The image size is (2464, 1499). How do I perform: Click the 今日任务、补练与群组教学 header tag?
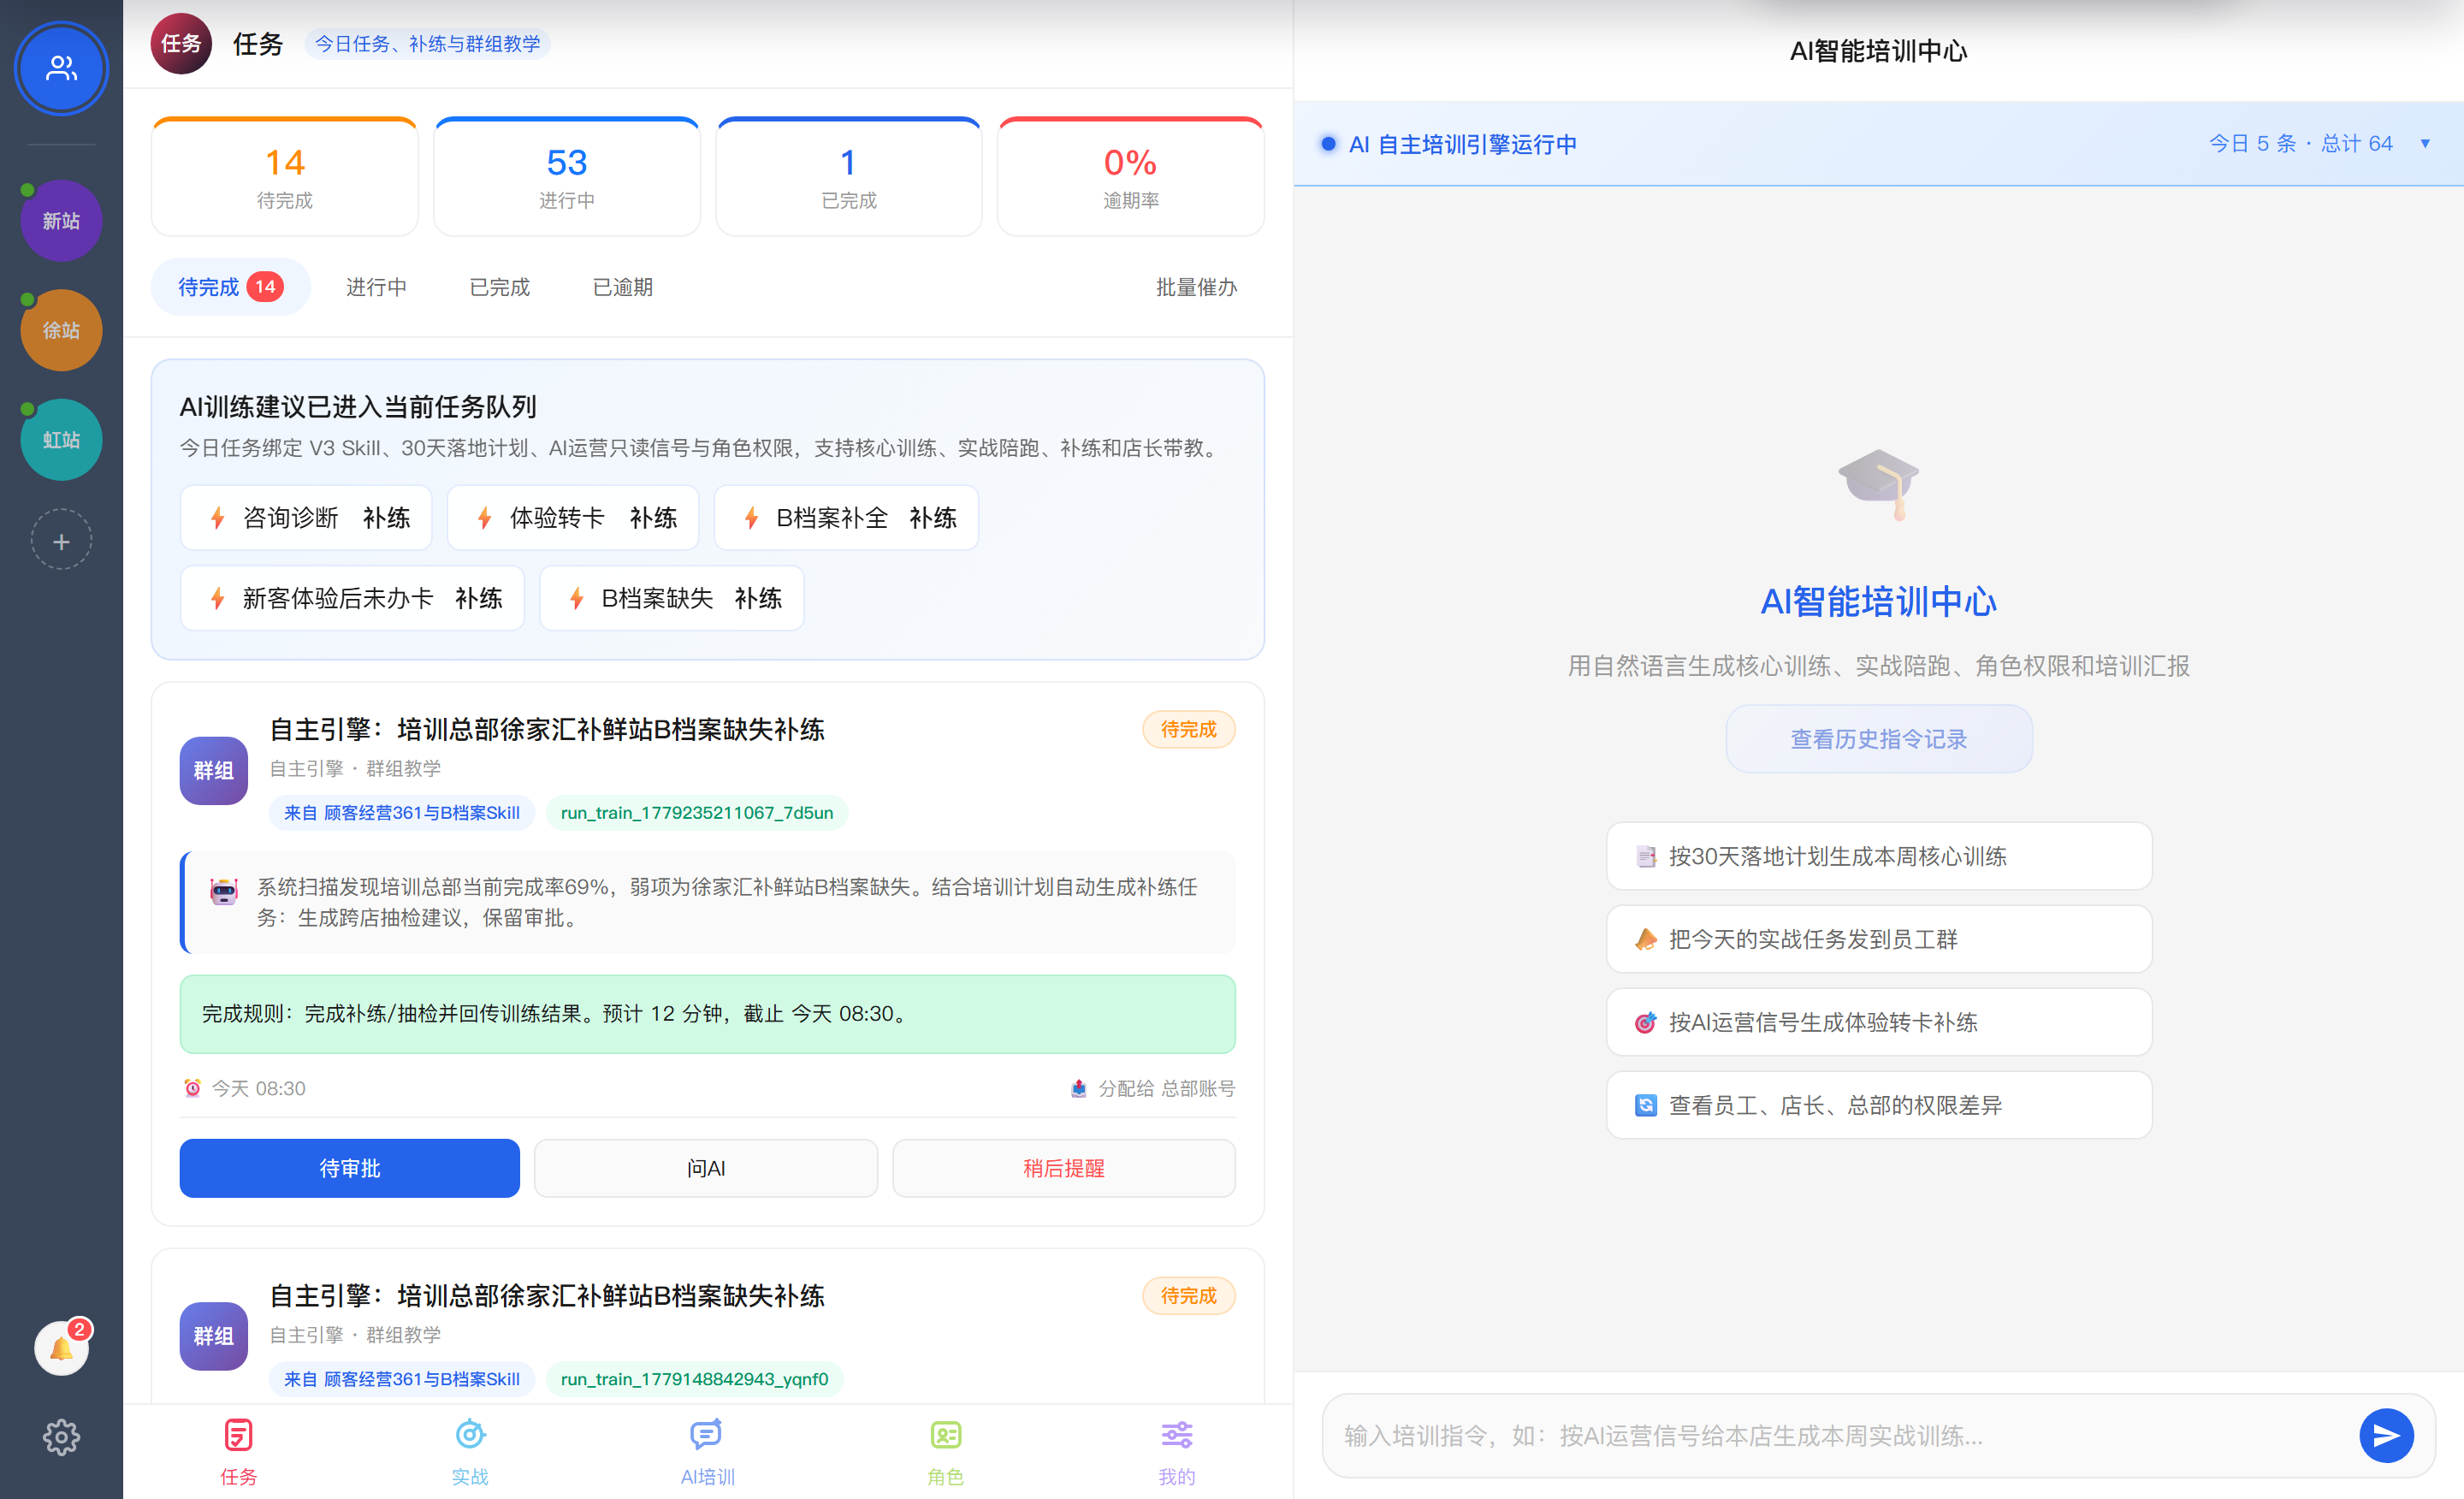(427, 43)
